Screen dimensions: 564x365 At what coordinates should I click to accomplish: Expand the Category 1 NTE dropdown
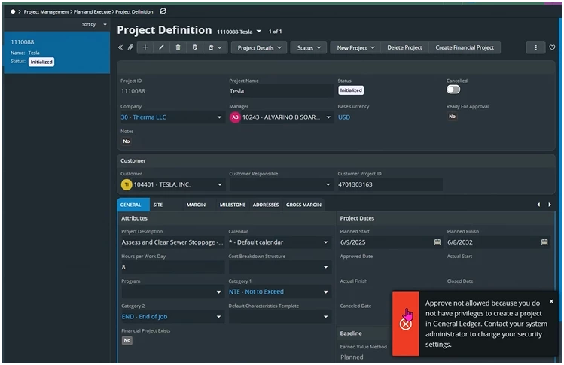326,292
